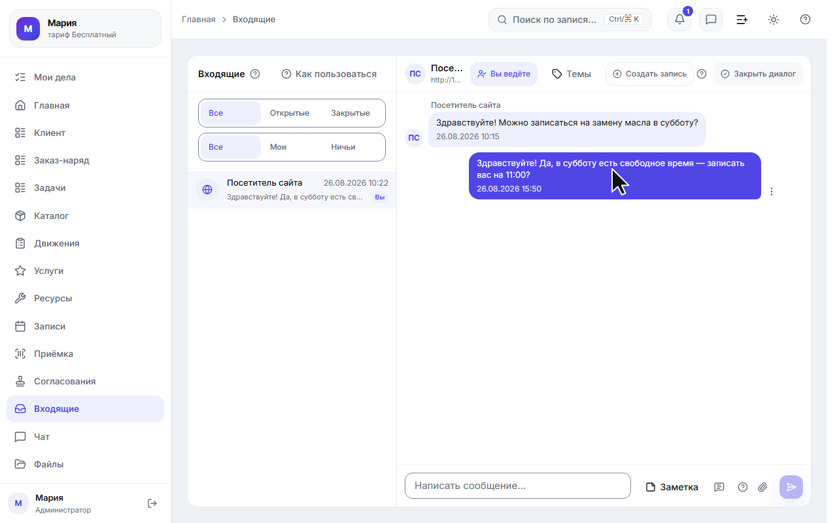Click the Чат message icon in sidebar
The image size is (837, 523).
(20, 437)
